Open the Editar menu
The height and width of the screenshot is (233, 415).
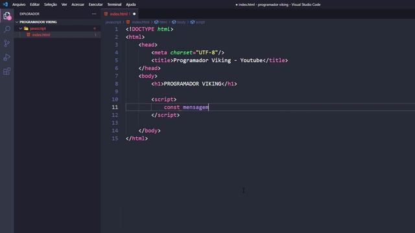coord(34,5)
